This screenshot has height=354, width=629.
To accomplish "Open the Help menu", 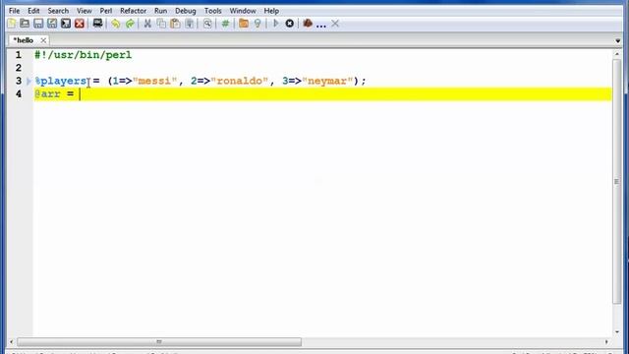I will tap(271, 11).
